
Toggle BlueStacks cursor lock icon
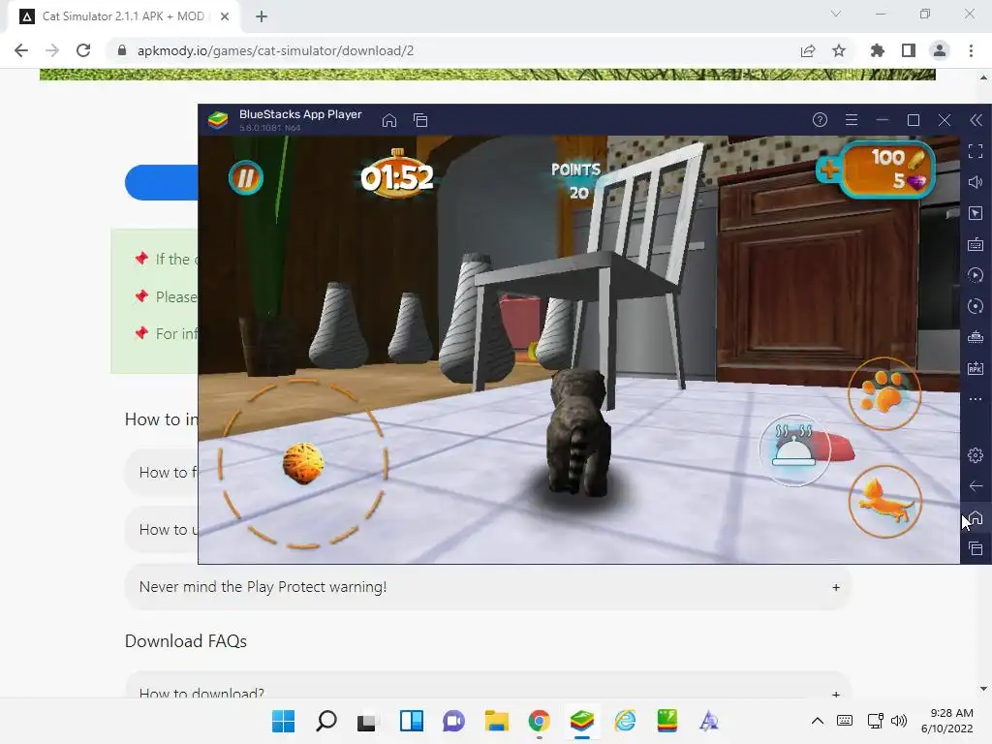coord(976,213)
